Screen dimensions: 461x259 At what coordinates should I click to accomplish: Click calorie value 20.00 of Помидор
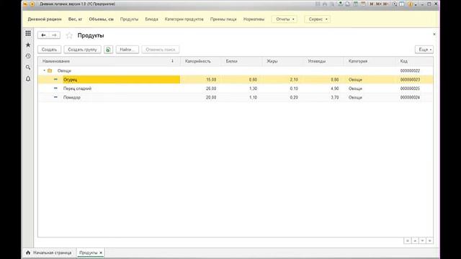(211, 97)
